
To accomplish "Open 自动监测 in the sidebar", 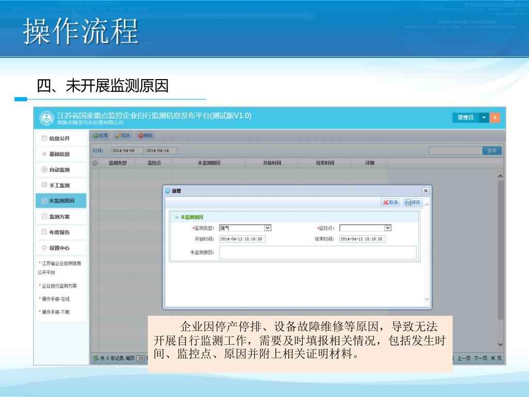I will click(61, 170).
